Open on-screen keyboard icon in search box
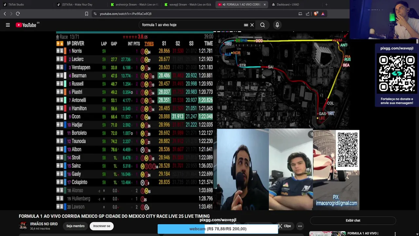 pyautogui.click(x=246, y=25)
